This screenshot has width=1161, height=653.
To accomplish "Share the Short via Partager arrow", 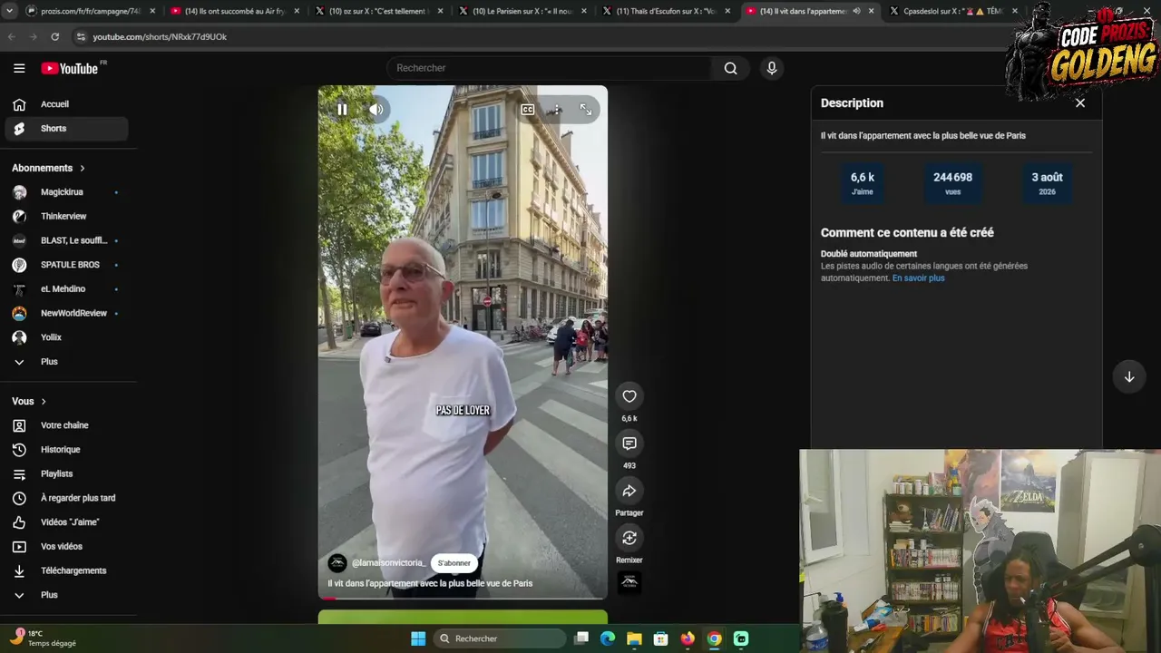I will coord(629,491).
